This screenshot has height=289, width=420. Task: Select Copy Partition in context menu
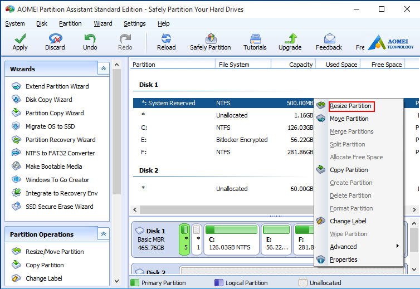pyautogui.click(x=349, y=170)
